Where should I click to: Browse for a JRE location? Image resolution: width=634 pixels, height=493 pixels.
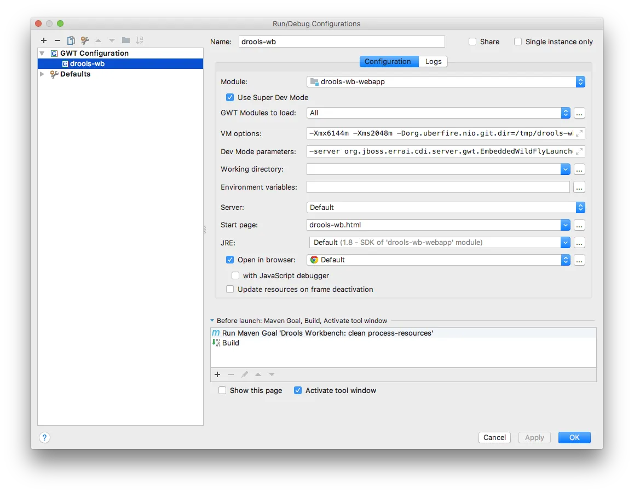(x=579, y=243)
